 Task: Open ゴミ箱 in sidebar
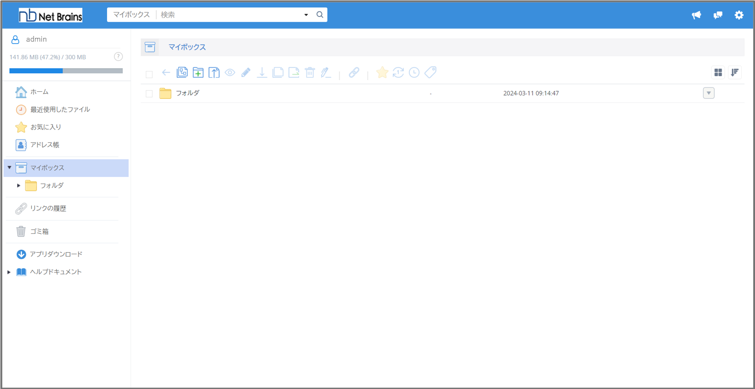(39, 231)
